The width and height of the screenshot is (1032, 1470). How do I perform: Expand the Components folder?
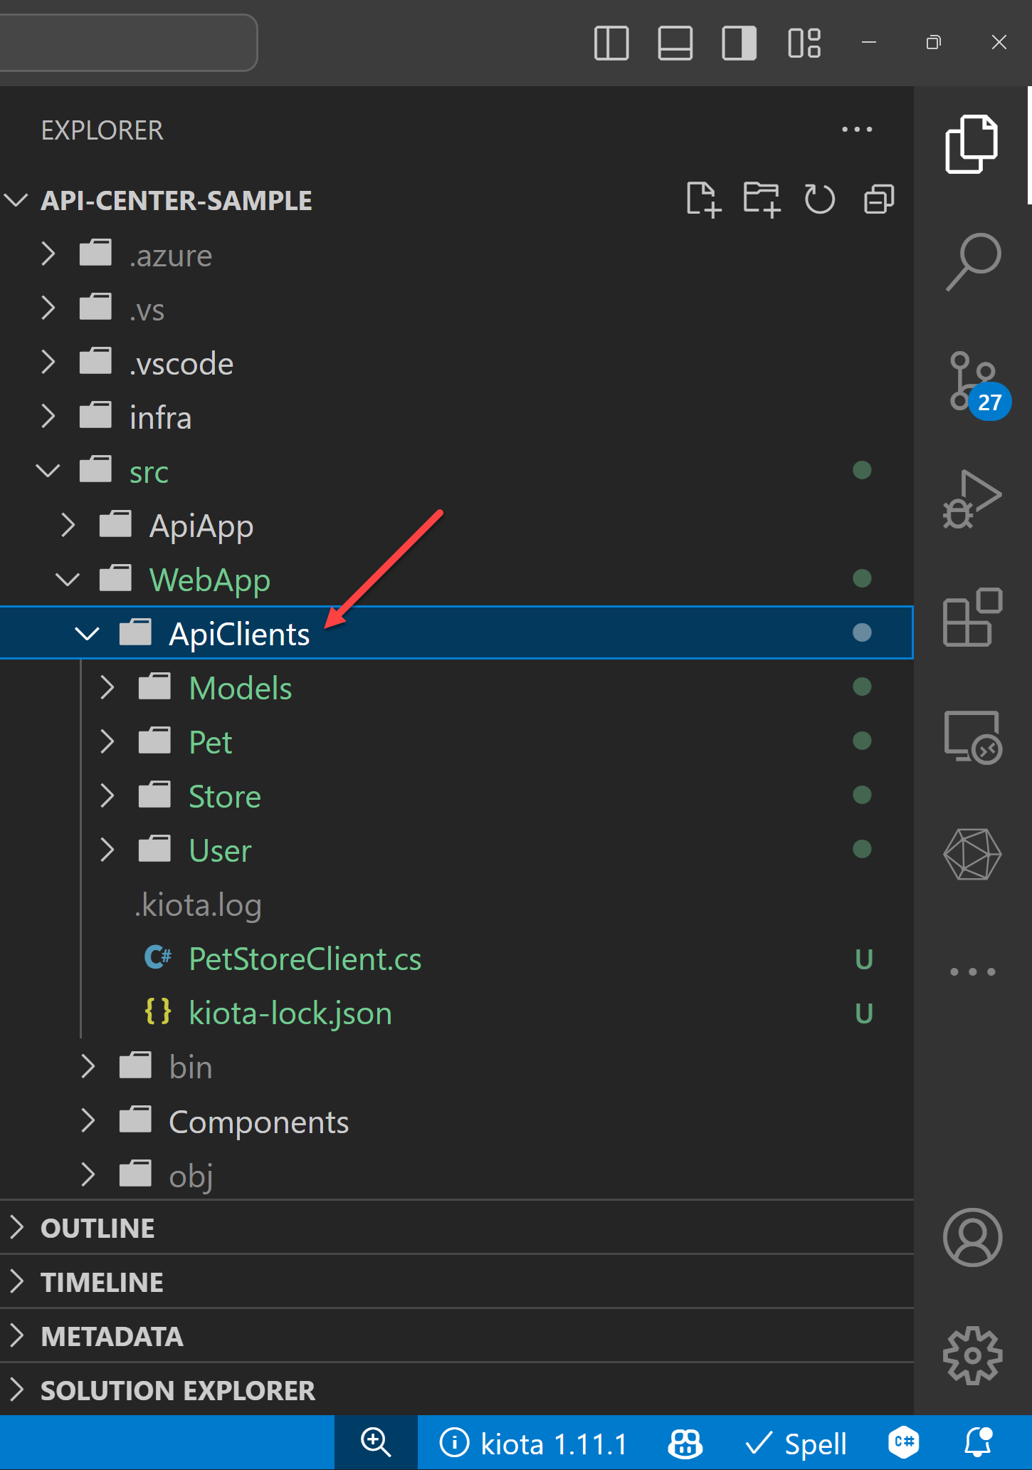(x=457, y=1122)
